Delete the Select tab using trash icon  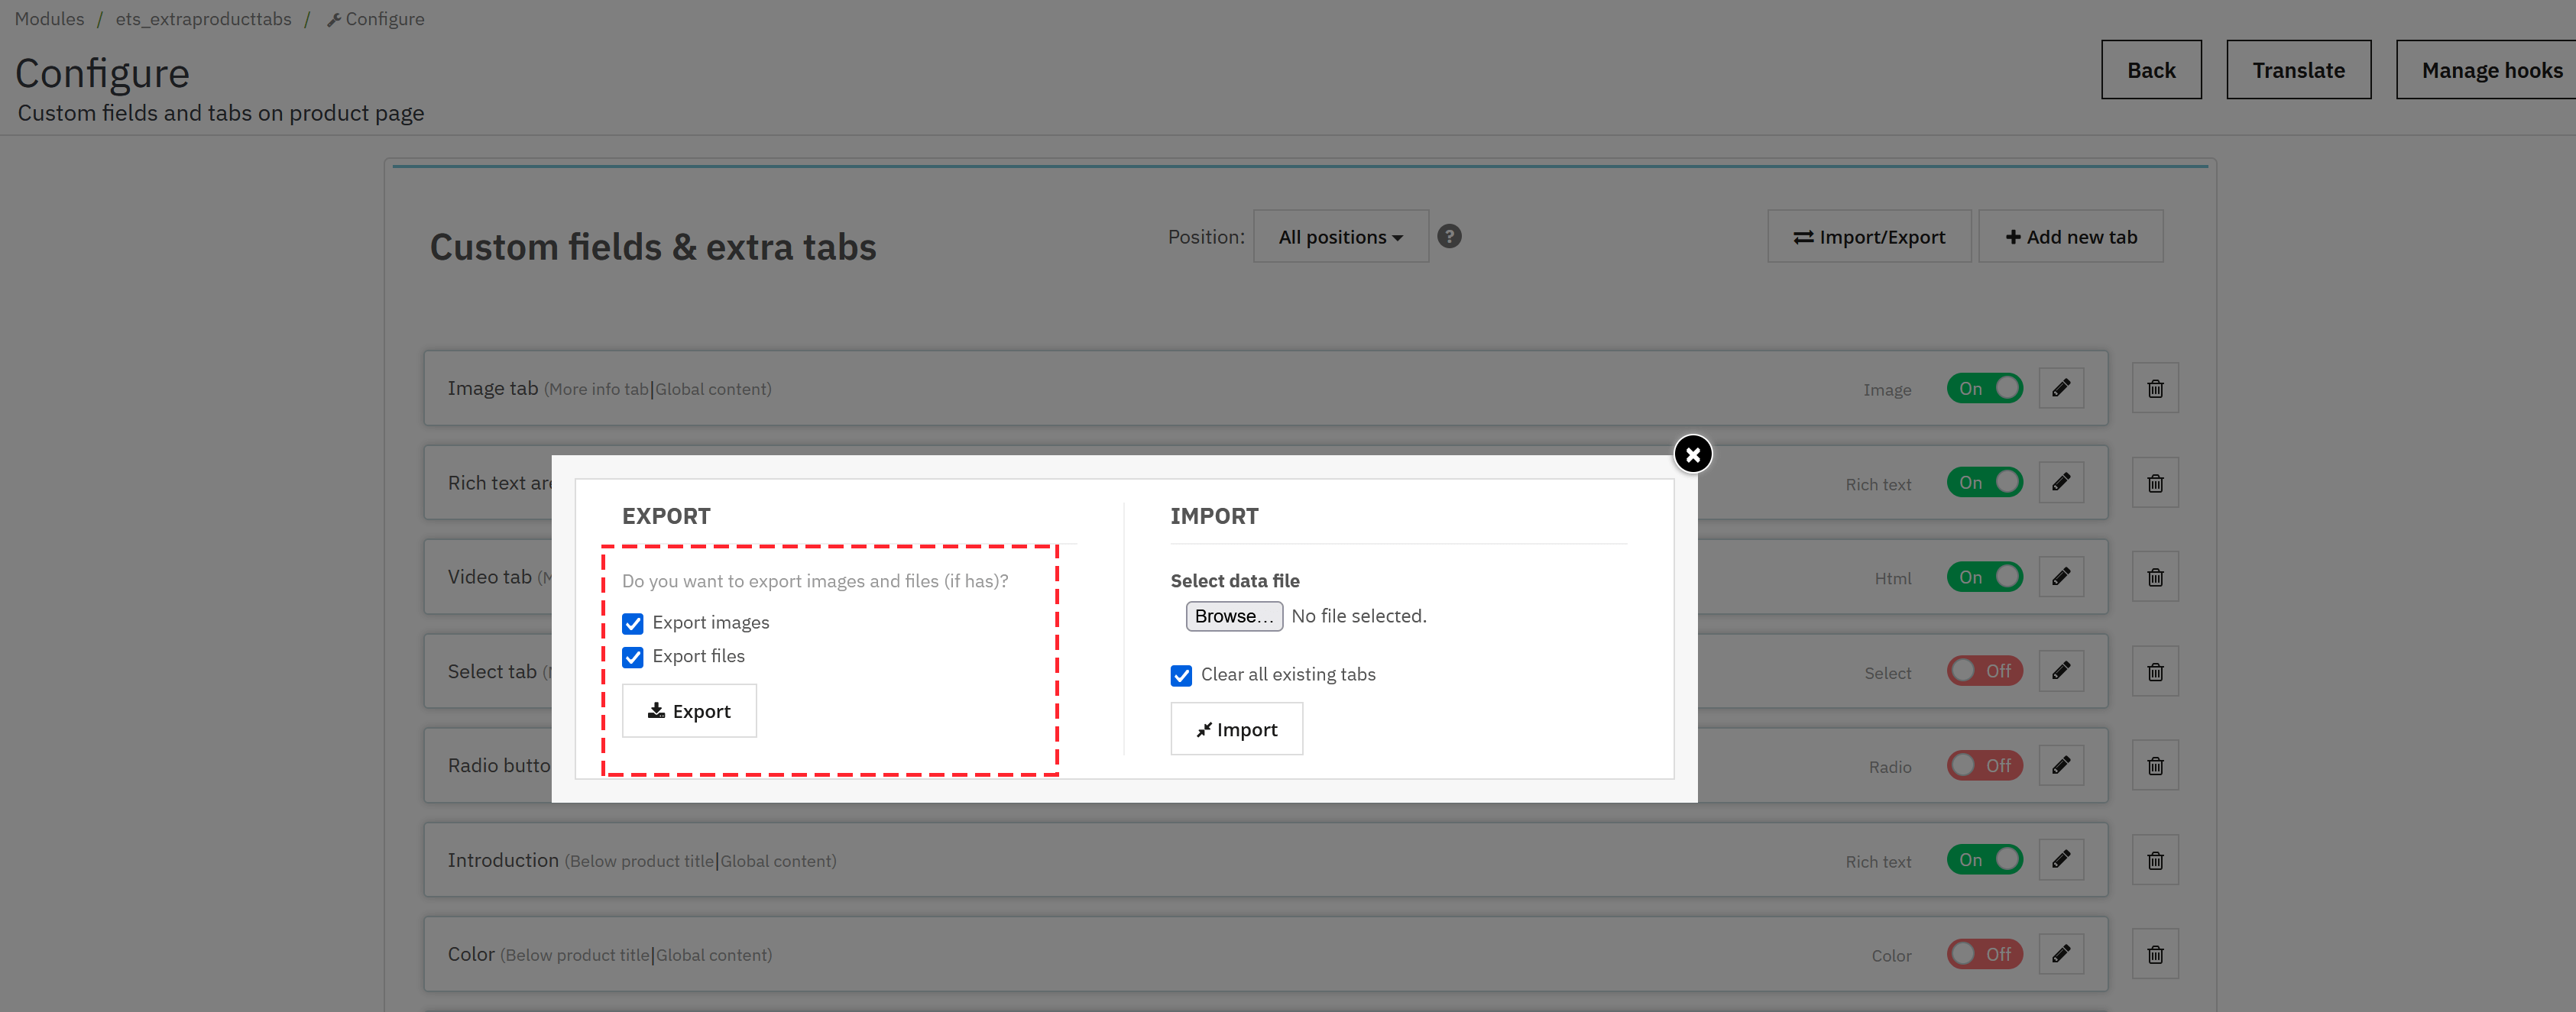[x=2155, y=671]
